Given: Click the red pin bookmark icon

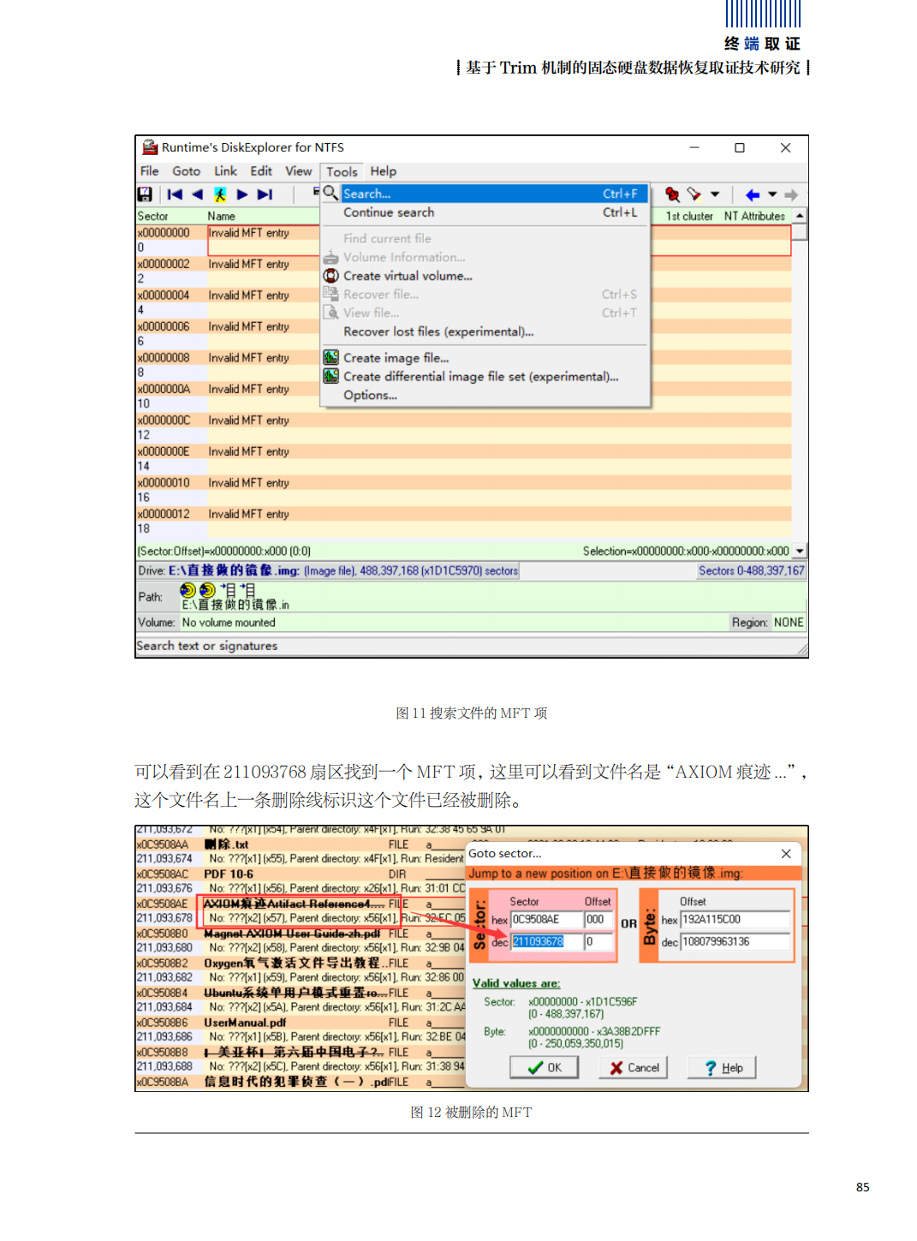Looking at the screenshot, I should click(672, 194).
